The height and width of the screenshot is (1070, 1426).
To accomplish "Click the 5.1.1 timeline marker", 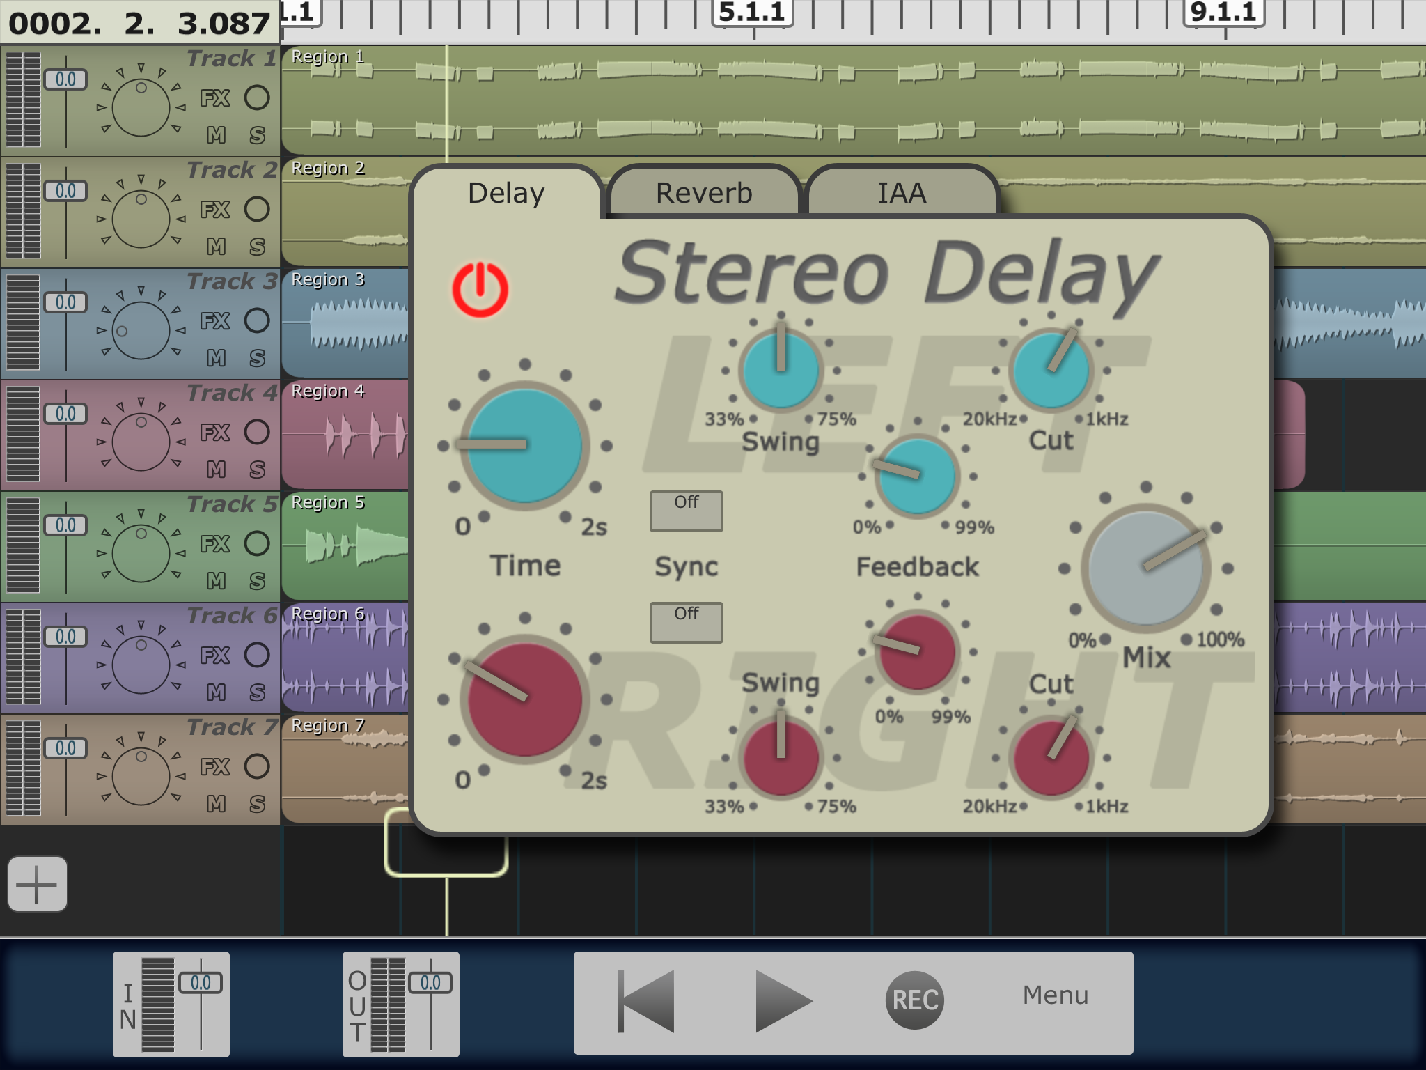I will point(752,13).
